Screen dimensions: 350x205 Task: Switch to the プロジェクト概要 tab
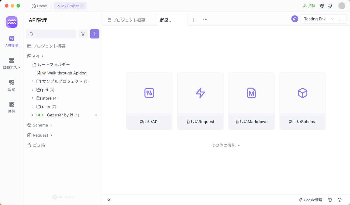pos(127,20)
